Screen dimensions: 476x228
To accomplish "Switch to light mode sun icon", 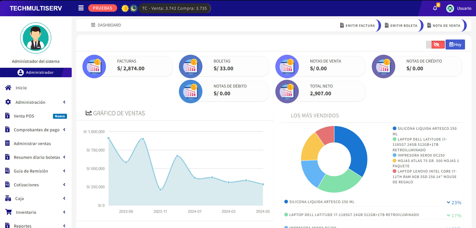I will (x=125, y=8).
